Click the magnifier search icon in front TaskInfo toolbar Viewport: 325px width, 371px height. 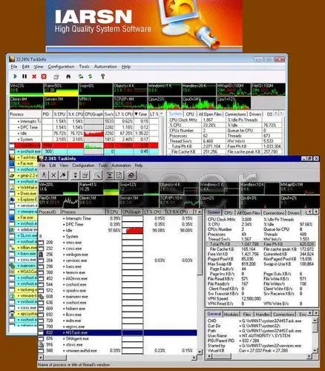[97, 175]
